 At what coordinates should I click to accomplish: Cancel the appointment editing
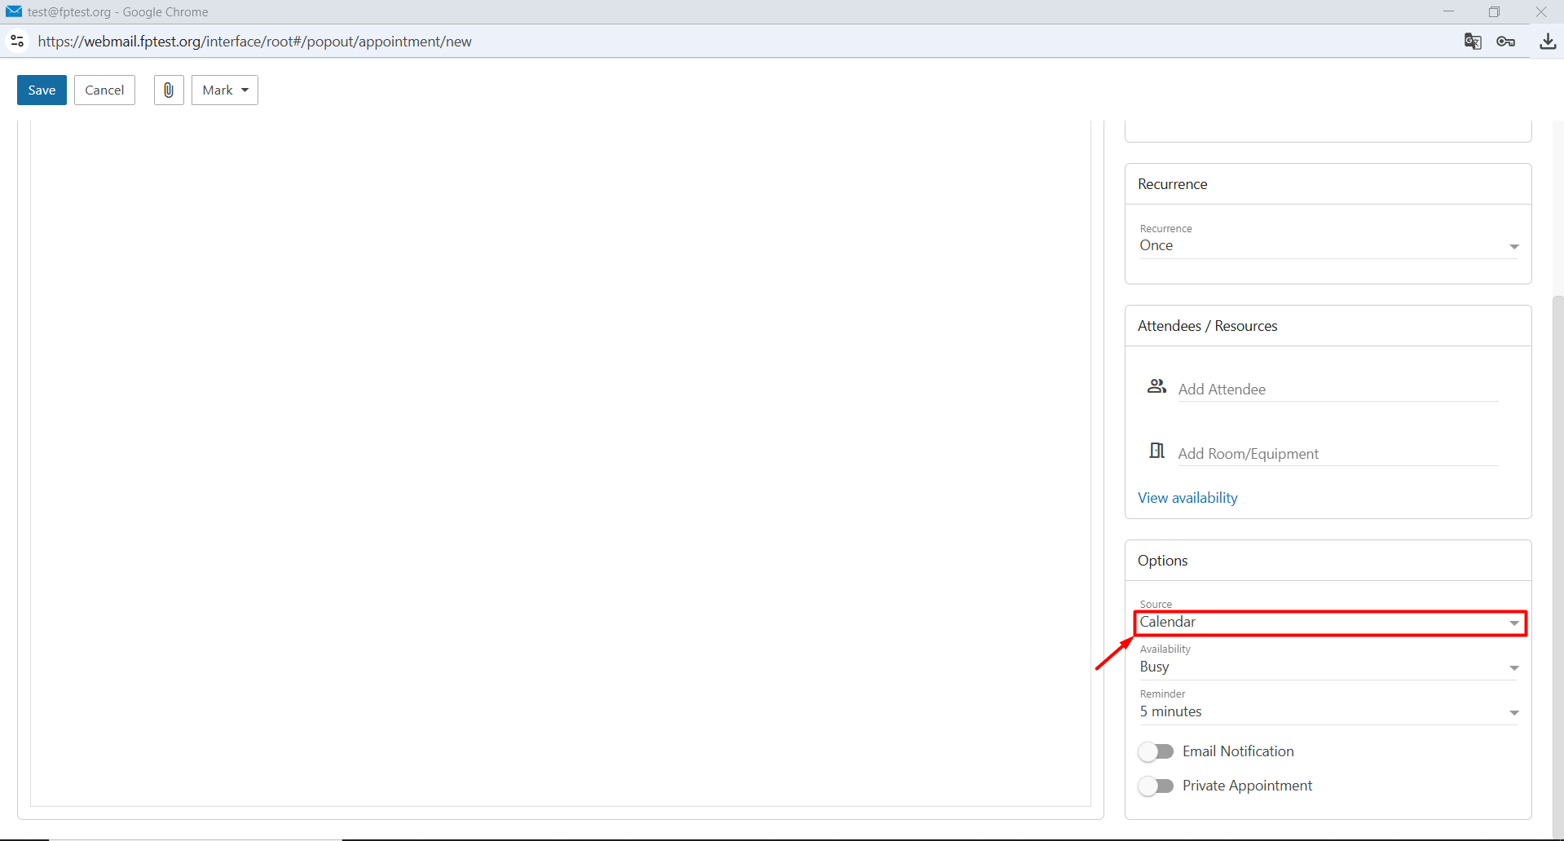(x=104, y=90)
